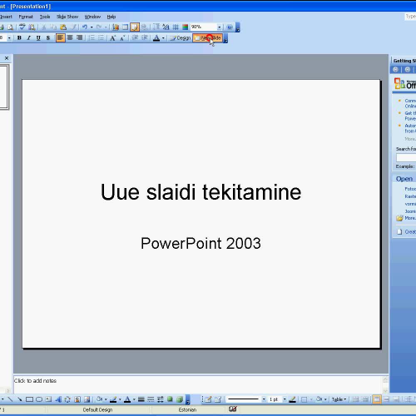The height and width of the screenshot is (416, 416).
Task: Close the slides outline pane
Action: [7, 58]
